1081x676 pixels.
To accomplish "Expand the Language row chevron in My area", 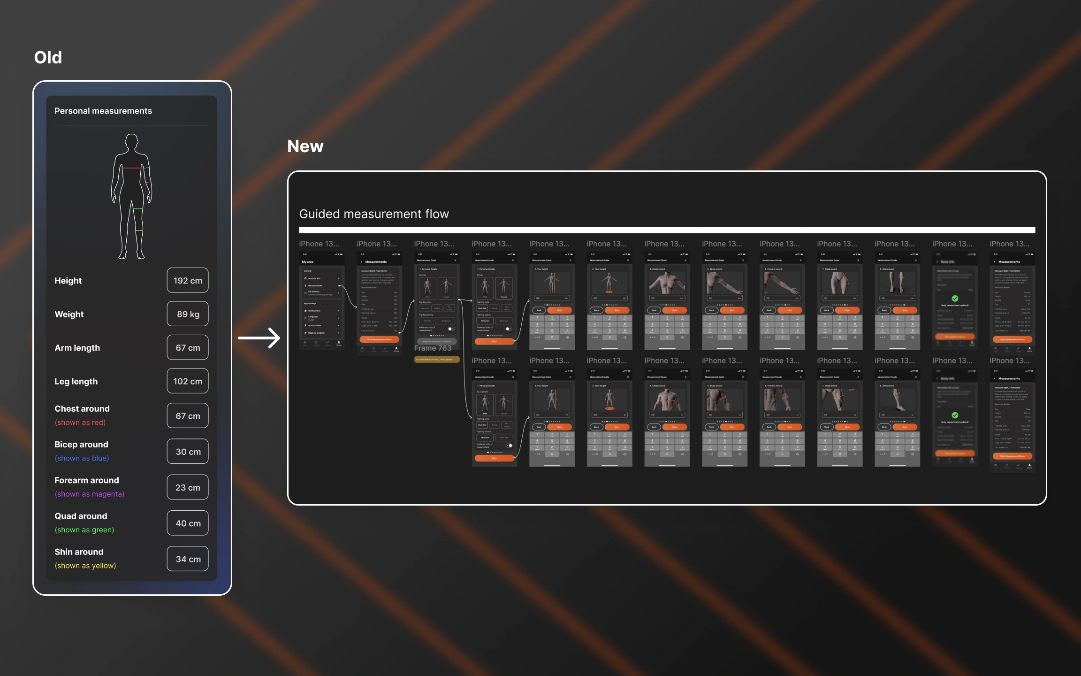I will [338, 318].
